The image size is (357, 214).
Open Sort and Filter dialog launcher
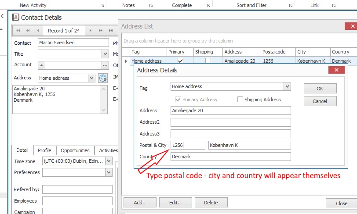point(291,5)
